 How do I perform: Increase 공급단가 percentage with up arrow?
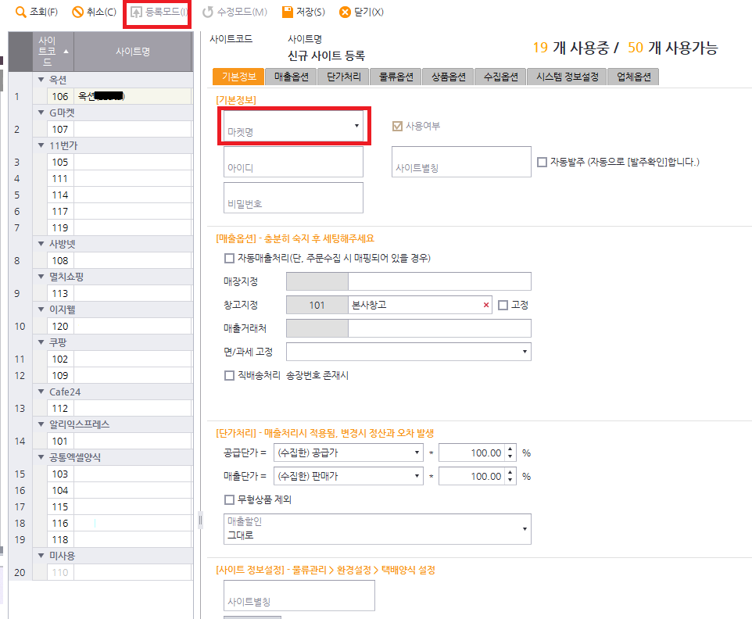[x=510, y=449]
